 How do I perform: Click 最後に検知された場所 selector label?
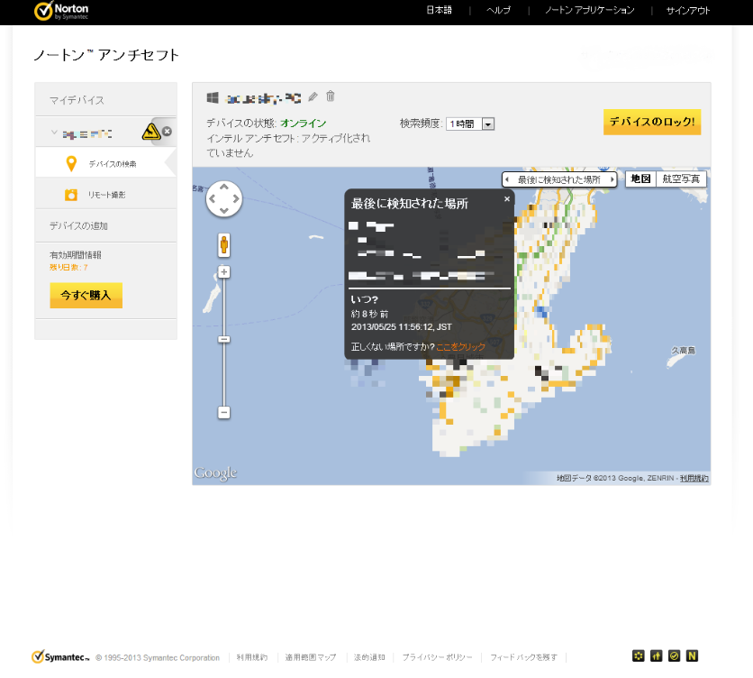point(559,179)
